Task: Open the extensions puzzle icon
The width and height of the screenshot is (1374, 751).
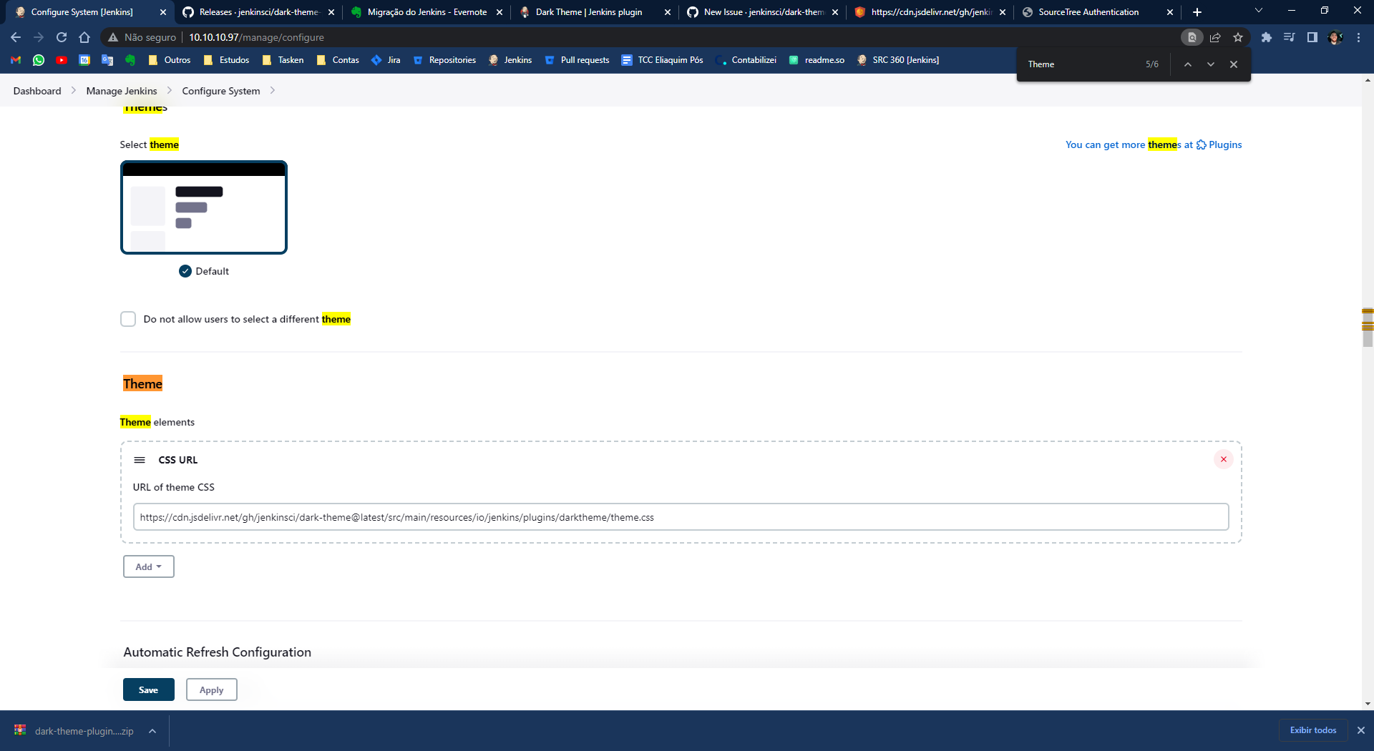Action: click(x=1267, y=37)
